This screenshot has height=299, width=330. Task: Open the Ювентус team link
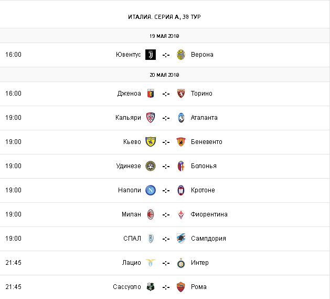click(129, 55)
